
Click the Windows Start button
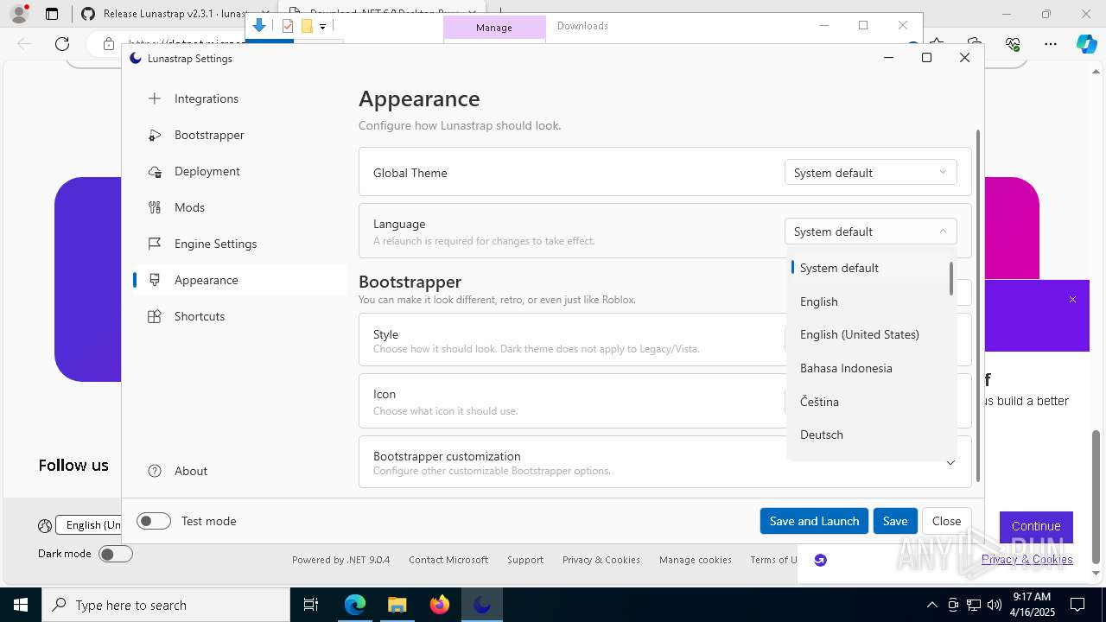click(x=21, y=605)
